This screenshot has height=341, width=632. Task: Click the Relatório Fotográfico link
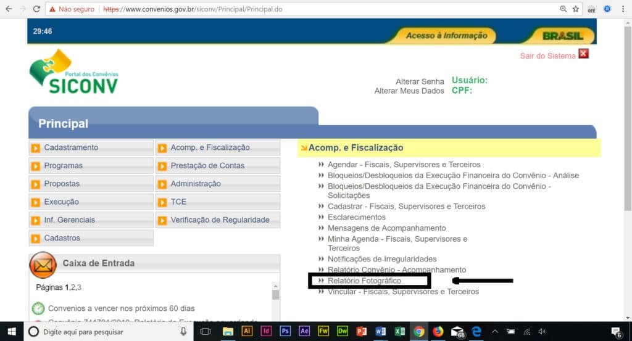point(364,281)
